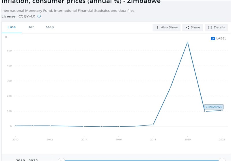231x161 pixels.
Task: Click the right handle of the year slider
Action: tap(221, 159)
